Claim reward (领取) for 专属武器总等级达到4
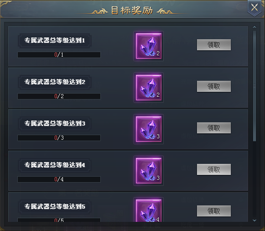This screenshot has height=231, width=265. point(214,169)
